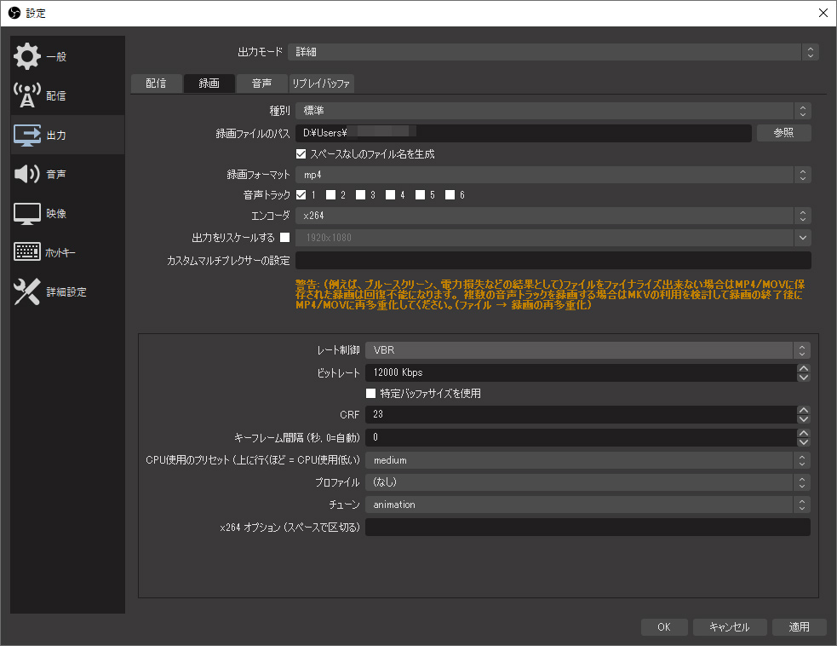Screen dimensions: 837x646
Task: Open Audio settings via speaker icon
Action: (x=27, y=174)
